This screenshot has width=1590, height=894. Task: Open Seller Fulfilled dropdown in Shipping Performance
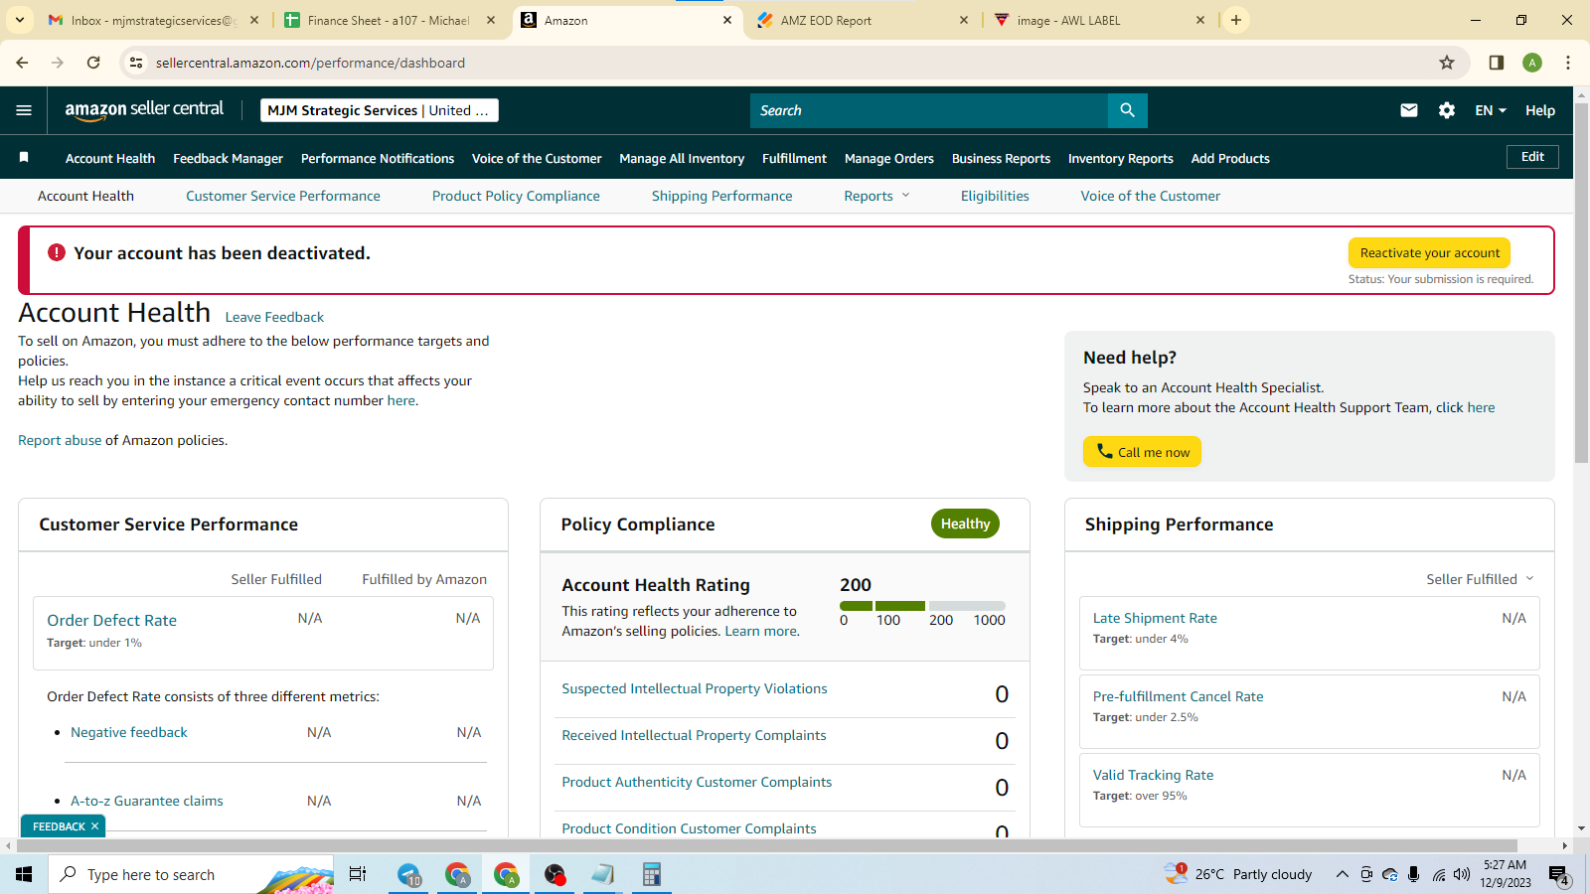pyautogui.click(x=1480, y=579)
